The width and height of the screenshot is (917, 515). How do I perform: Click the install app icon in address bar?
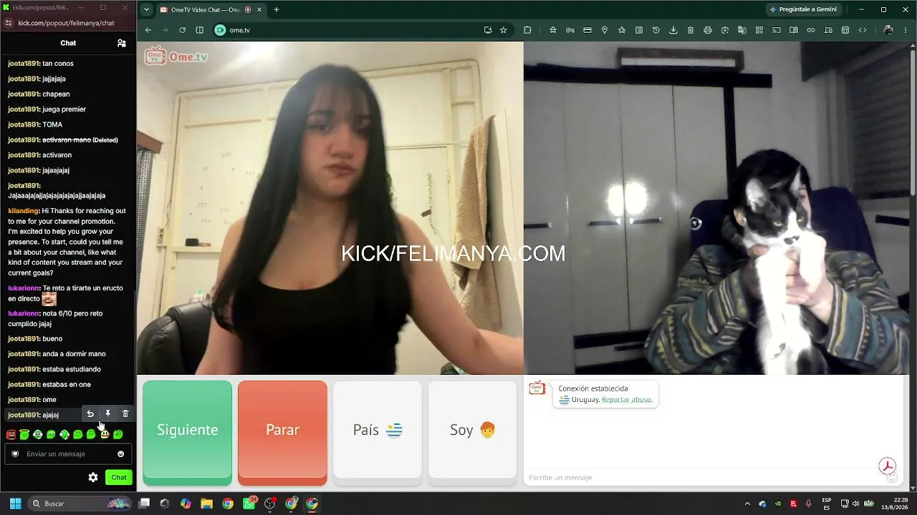pos(488,30)
